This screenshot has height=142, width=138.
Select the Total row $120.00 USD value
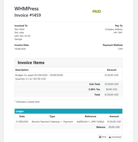click(111, 95)
